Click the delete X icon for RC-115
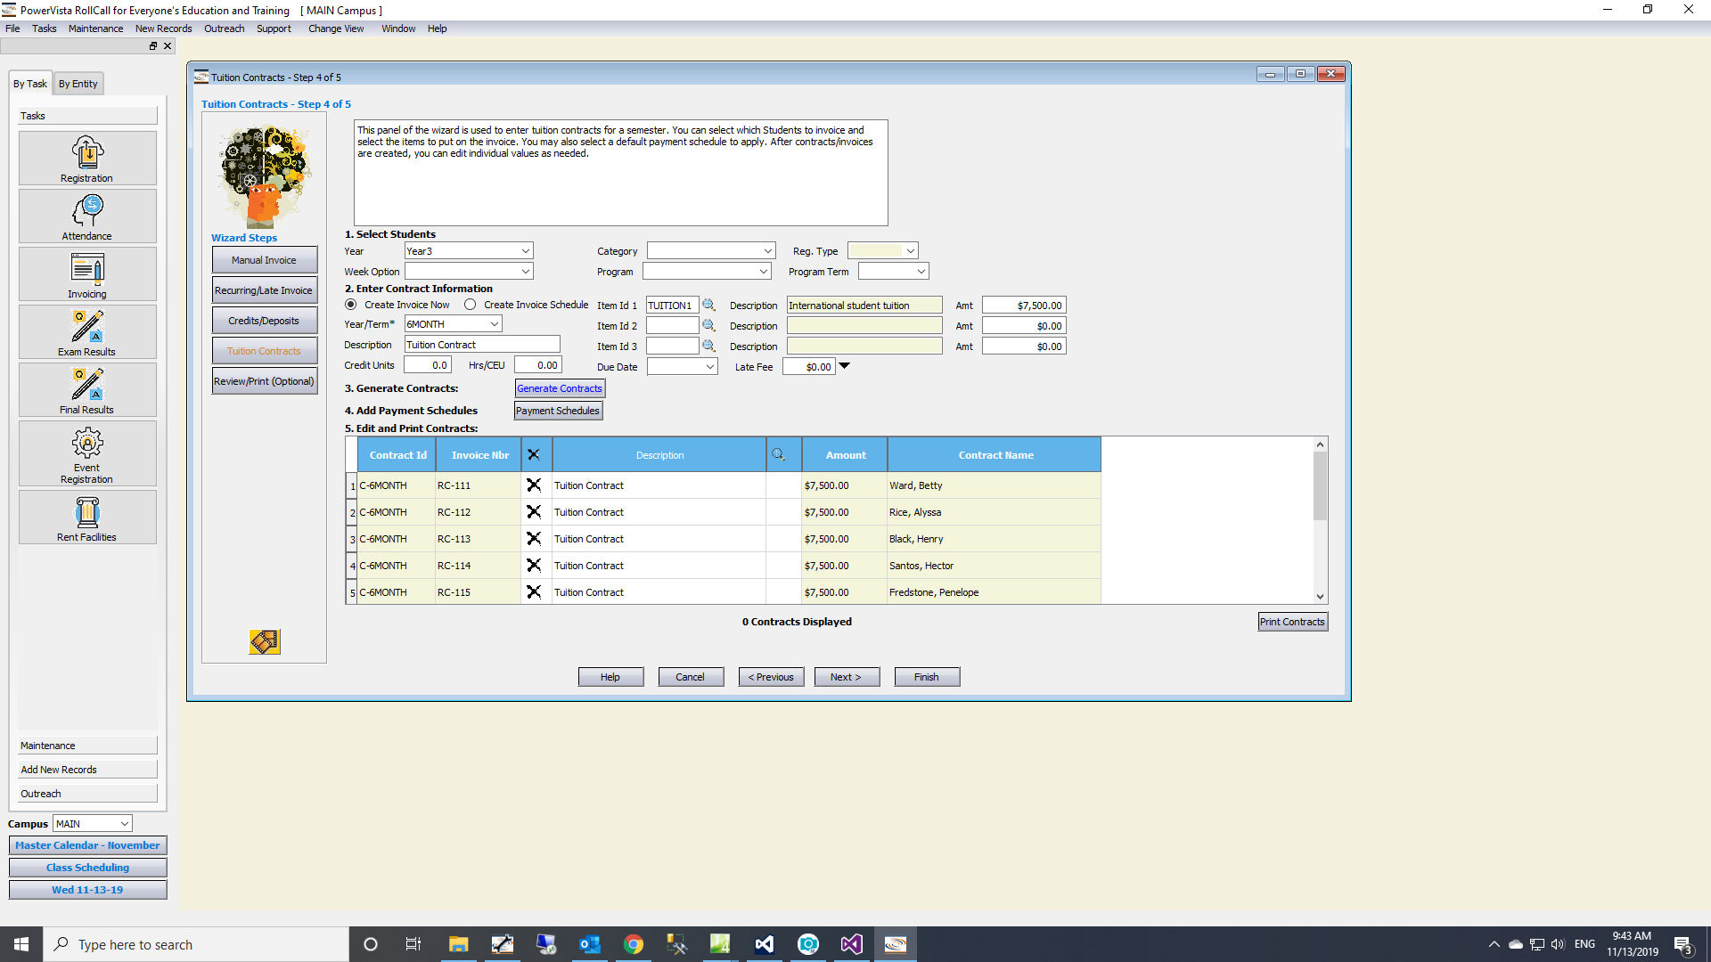The height and width of the screenshot is (962, 1711). click(x=534, y=592)
